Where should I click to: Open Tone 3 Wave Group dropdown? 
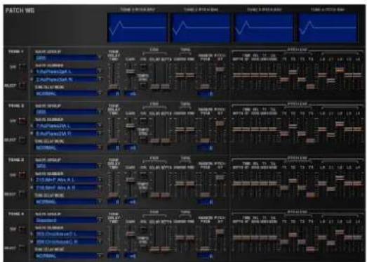point(68,166)
